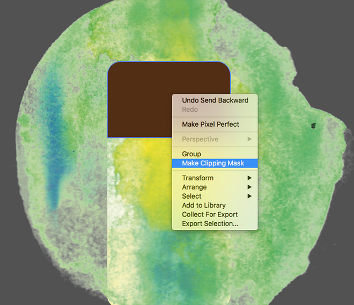Choose Collect For Export option
The height and width of the screenshot is (305, 354).
click(215, 214)
